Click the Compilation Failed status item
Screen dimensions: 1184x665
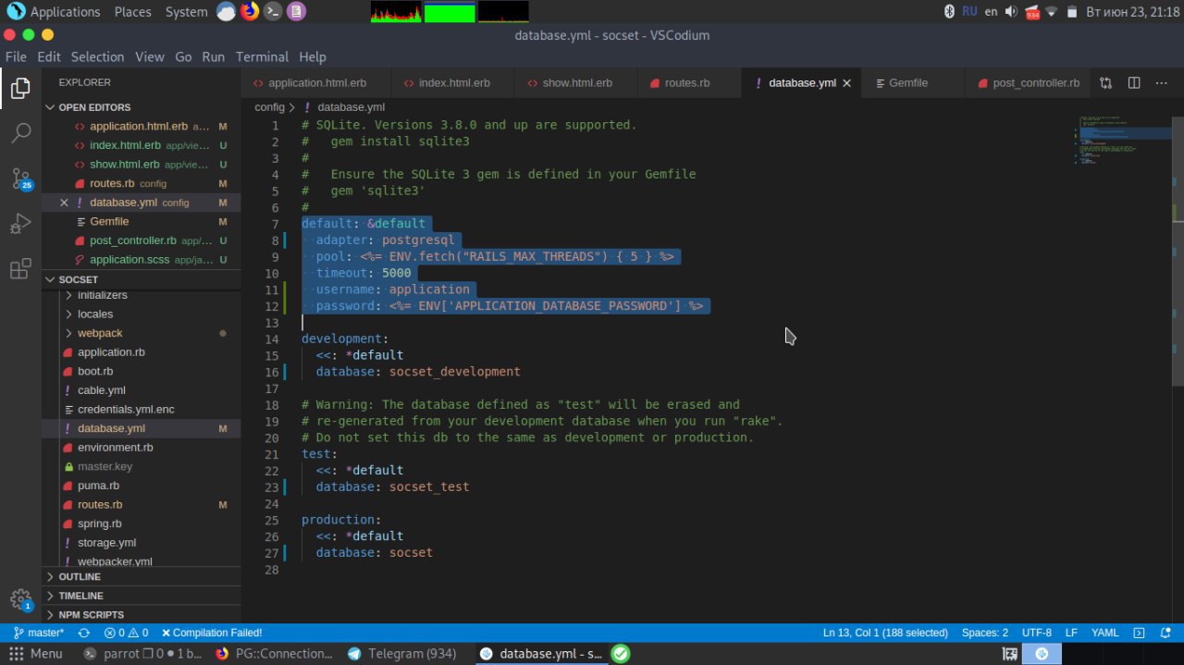pyautogui.click(x=212, y=633)
